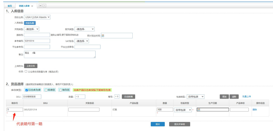Open calendar icon for 预计到达时间
The width and height of the screenshot is (273, 131).
pyautogui.click(x=103, y=36)
